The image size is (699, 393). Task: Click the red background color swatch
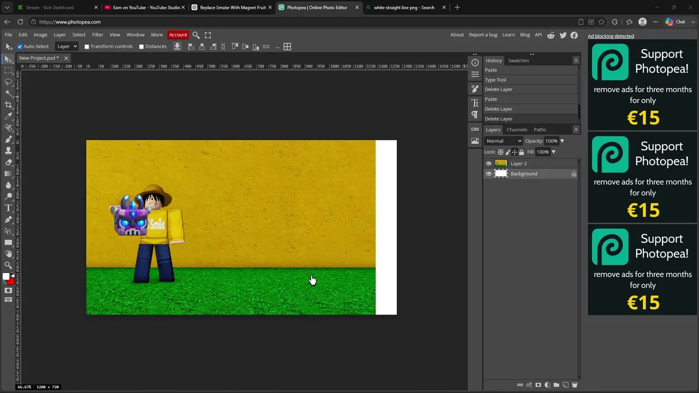pyautogui.click(x=11, y=281)
